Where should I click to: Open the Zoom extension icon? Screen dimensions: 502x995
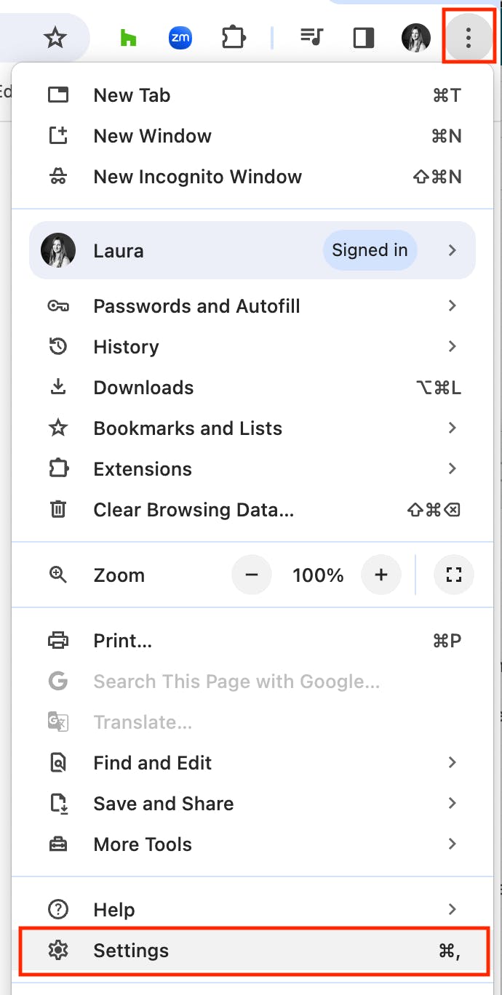coord(180,37)
